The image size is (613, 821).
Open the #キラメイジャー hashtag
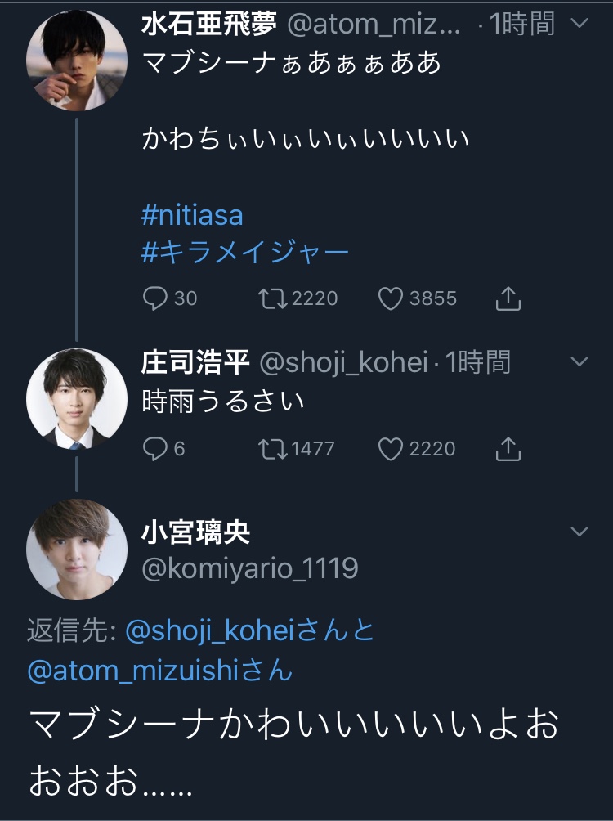coord(245,252)
